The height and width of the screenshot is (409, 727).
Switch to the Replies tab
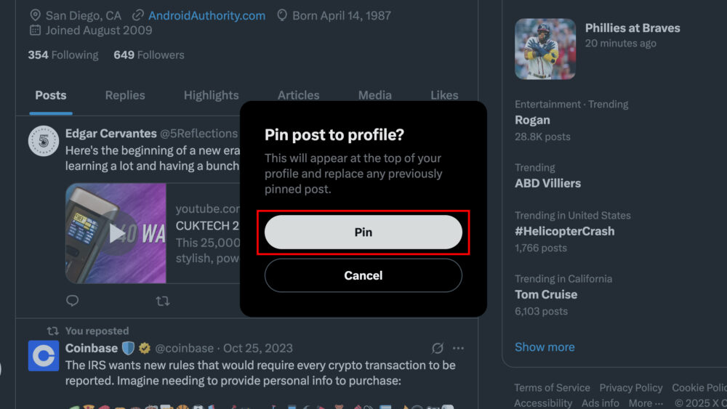click(x=125, y=95)
